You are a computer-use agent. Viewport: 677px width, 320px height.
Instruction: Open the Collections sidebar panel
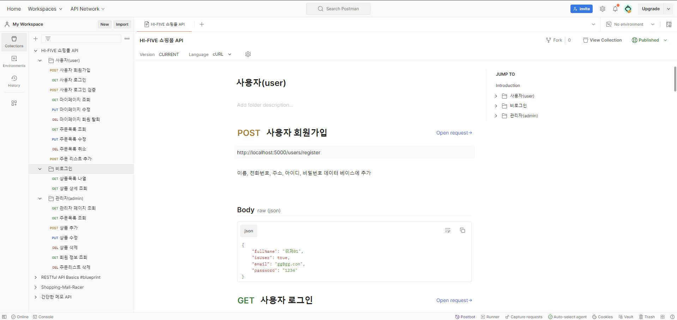[x=14, y=42]
